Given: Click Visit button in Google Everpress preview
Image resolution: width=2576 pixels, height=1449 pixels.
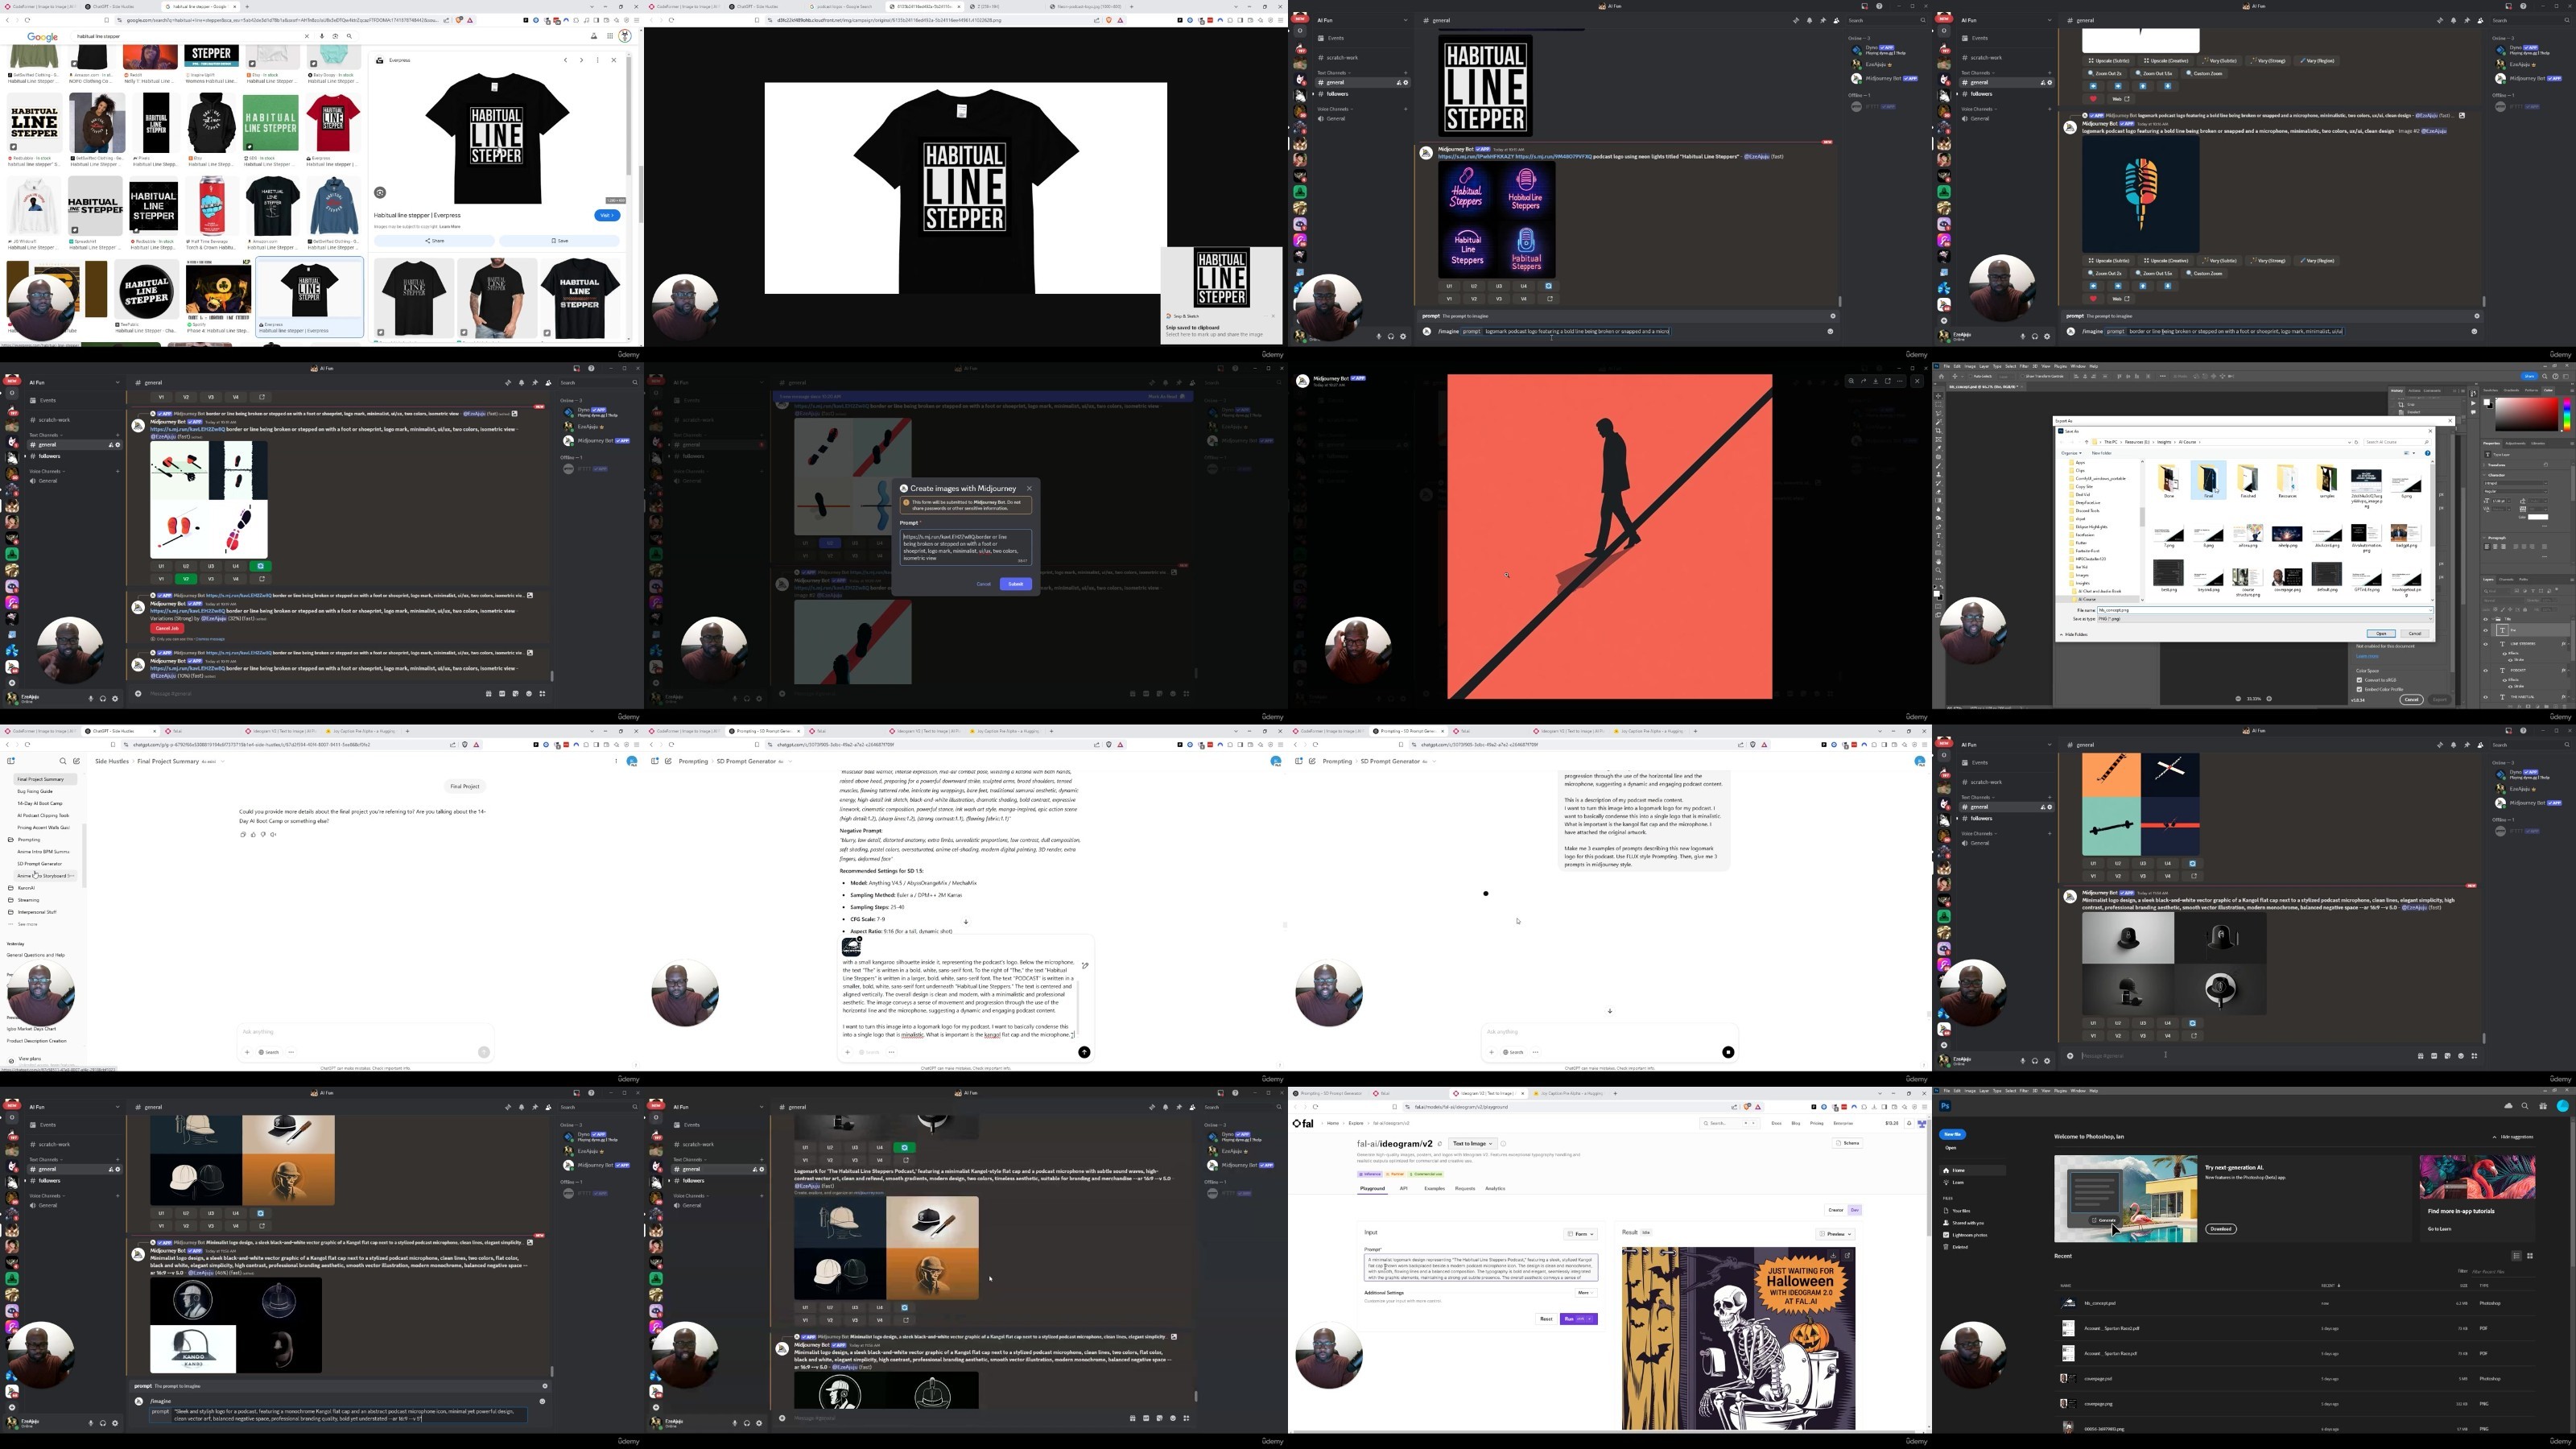Looking at the screenshot, I should click(x=608, y=216).
